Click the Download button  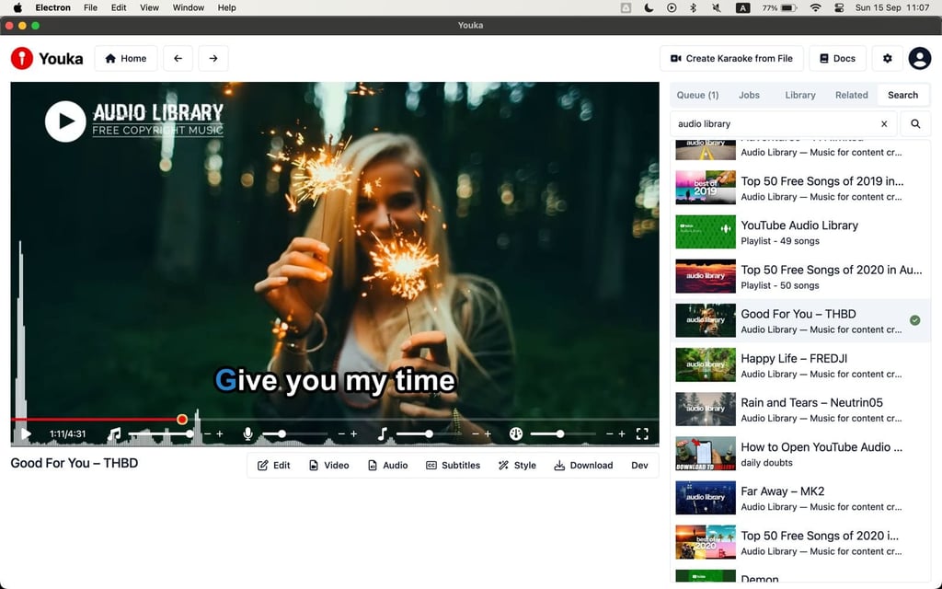coord(583,465)
